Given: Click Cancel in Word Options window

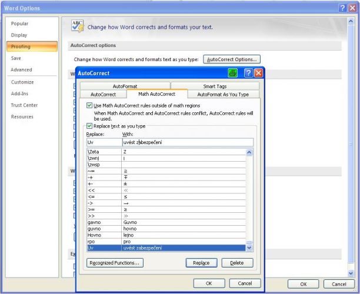Looking at the screenshot, I should [x=339, y=284].
